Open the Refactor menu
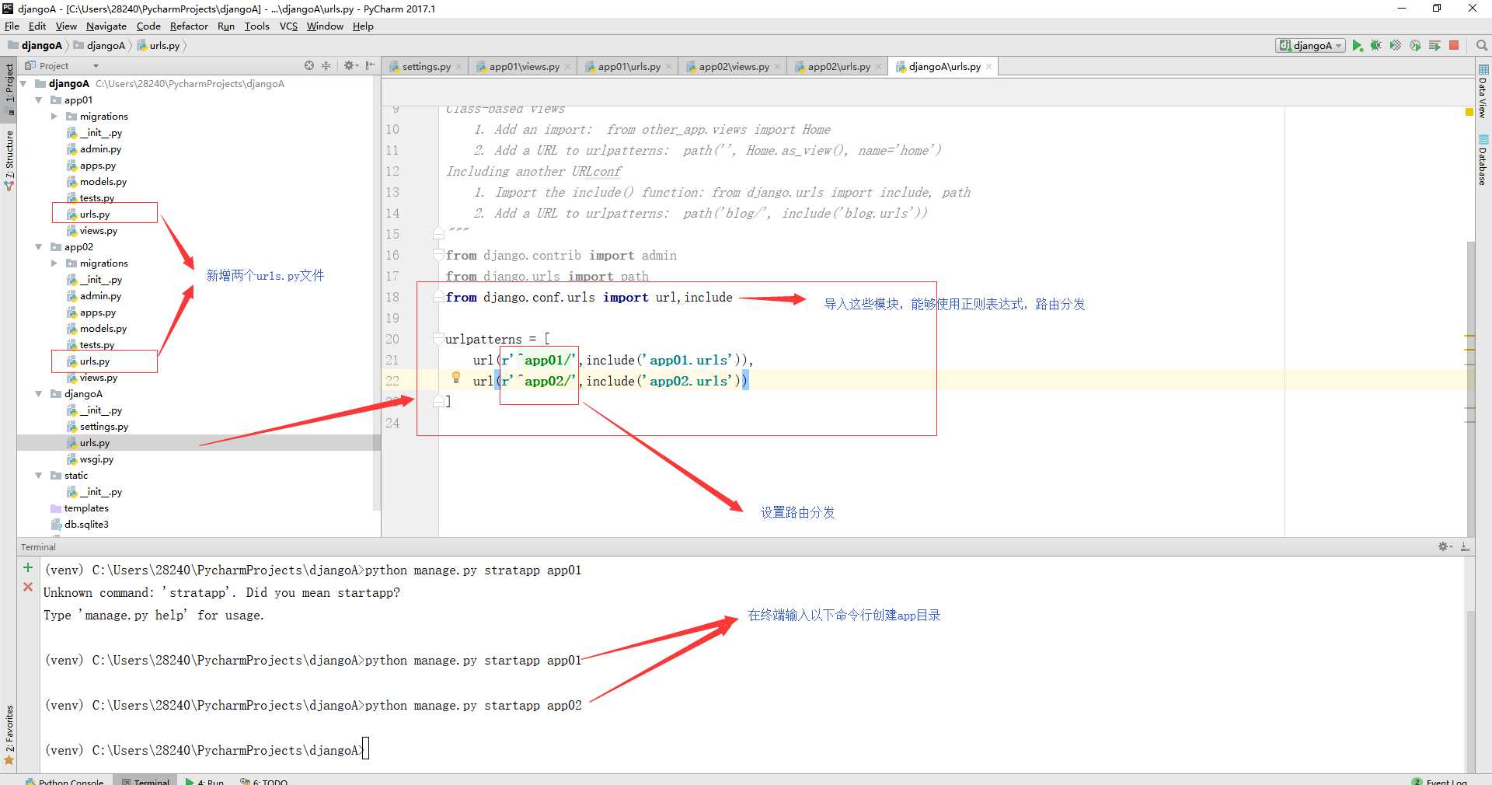 tap(189, 26)
